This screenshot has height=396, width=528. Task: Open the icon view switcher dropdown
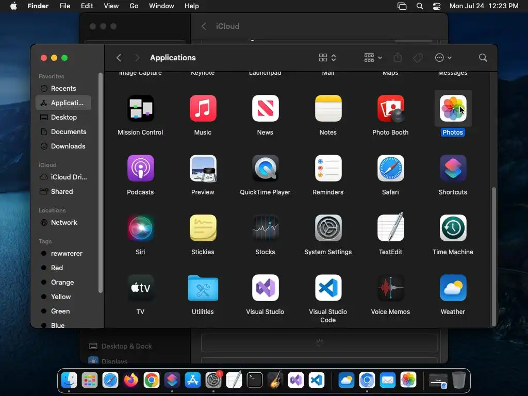327,58
